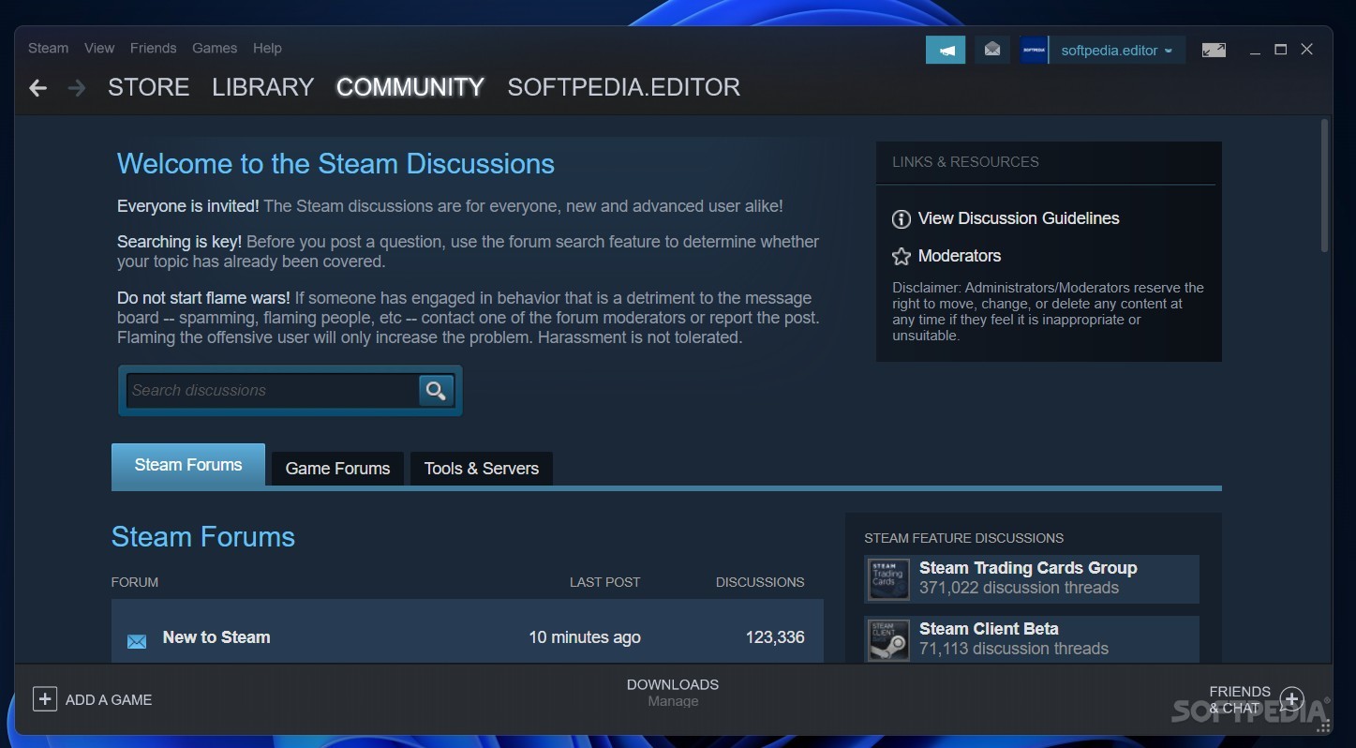Click the back navigation arrow

[37, 88]
